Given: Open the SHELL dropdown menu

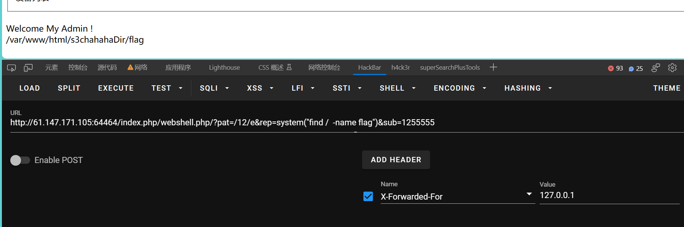Looking at the screenshot, I should point(398,88).
